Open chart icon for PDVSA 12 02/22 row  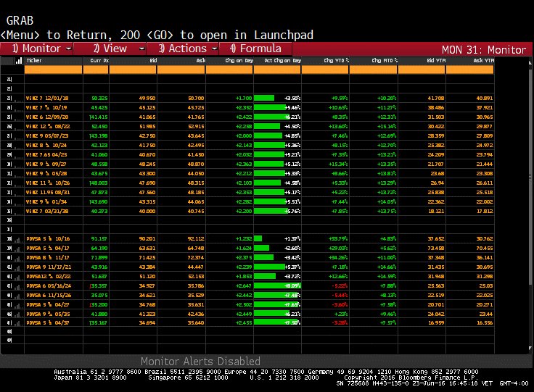pyautogui.click(x=17, y=277)
